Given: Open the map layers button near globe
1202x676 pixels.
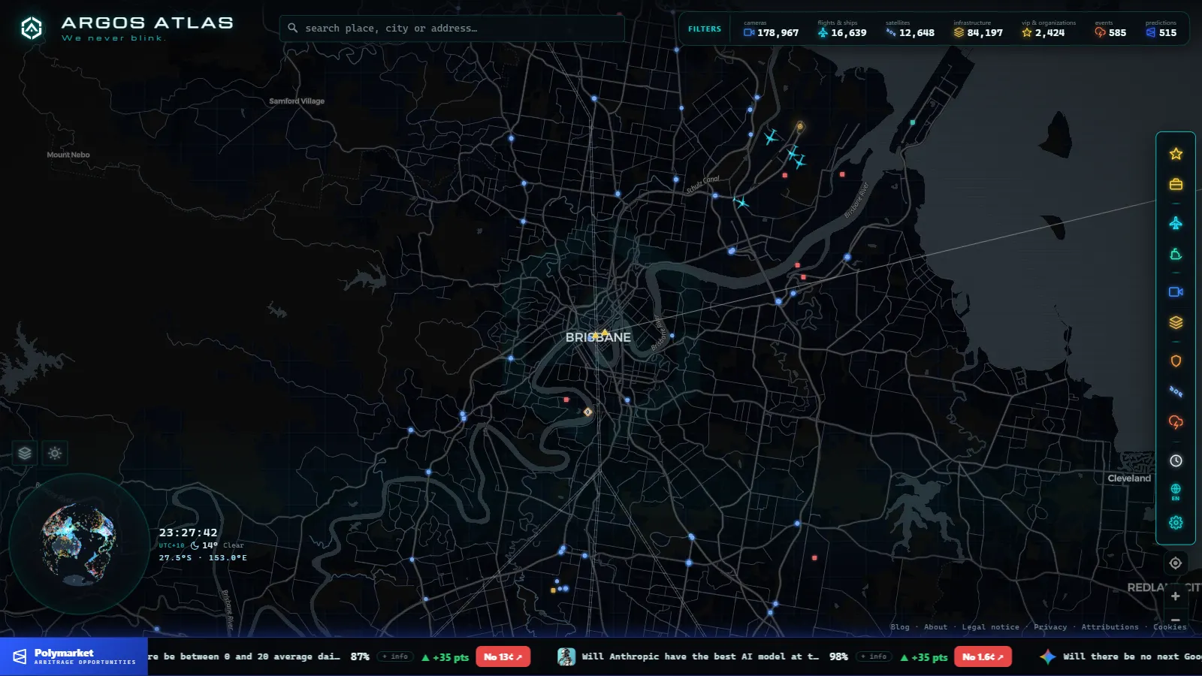Looking at the screenshot, I should click(25, 453).
